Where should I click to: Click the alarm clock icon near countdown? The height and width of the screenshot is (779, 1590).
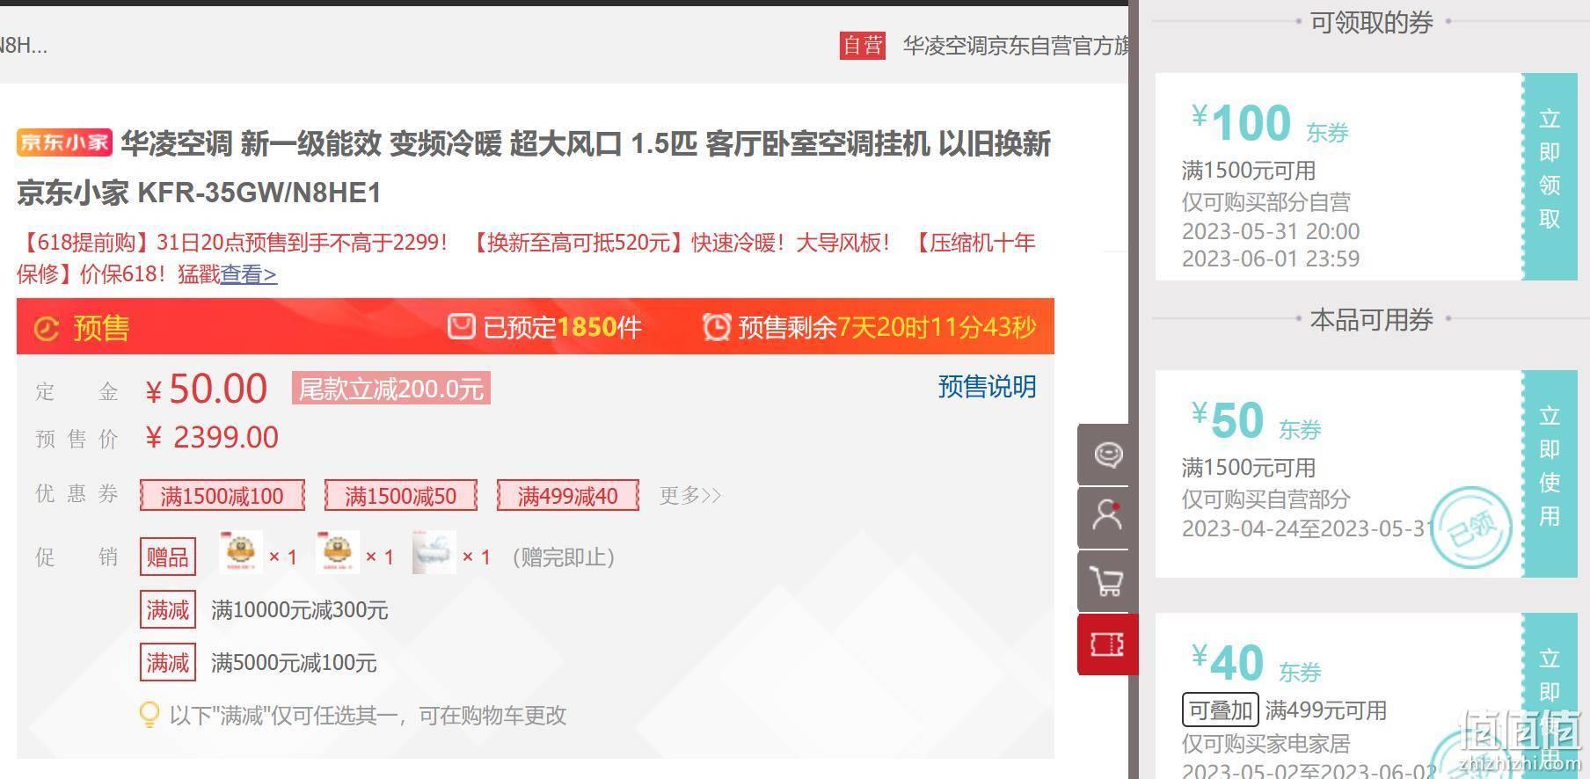716,326
